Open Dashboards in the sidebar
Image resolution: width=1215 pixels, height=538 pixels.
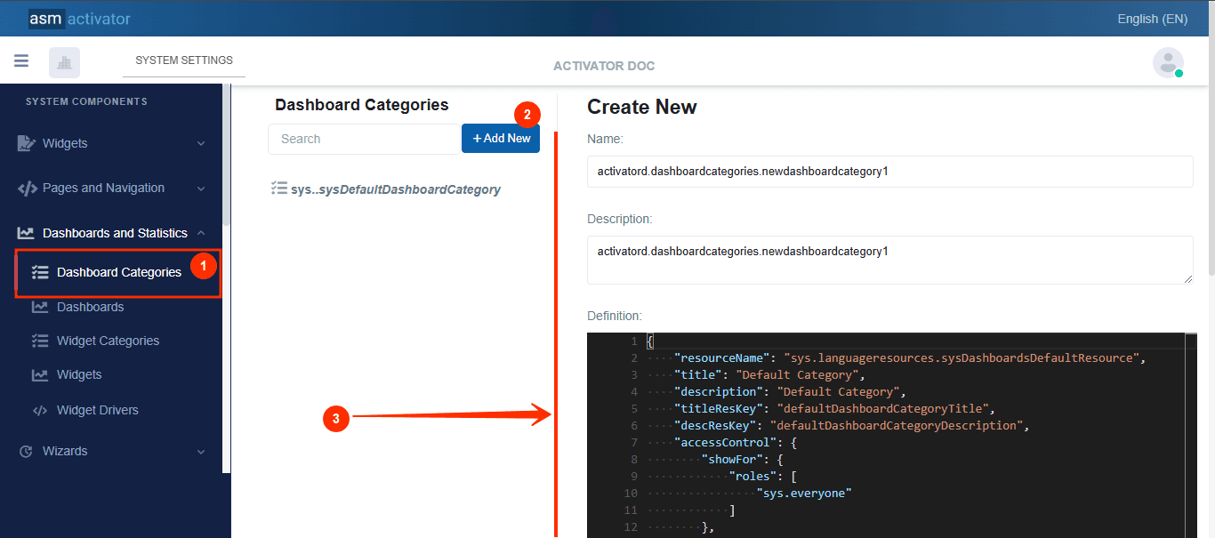[x=90, y=307]
